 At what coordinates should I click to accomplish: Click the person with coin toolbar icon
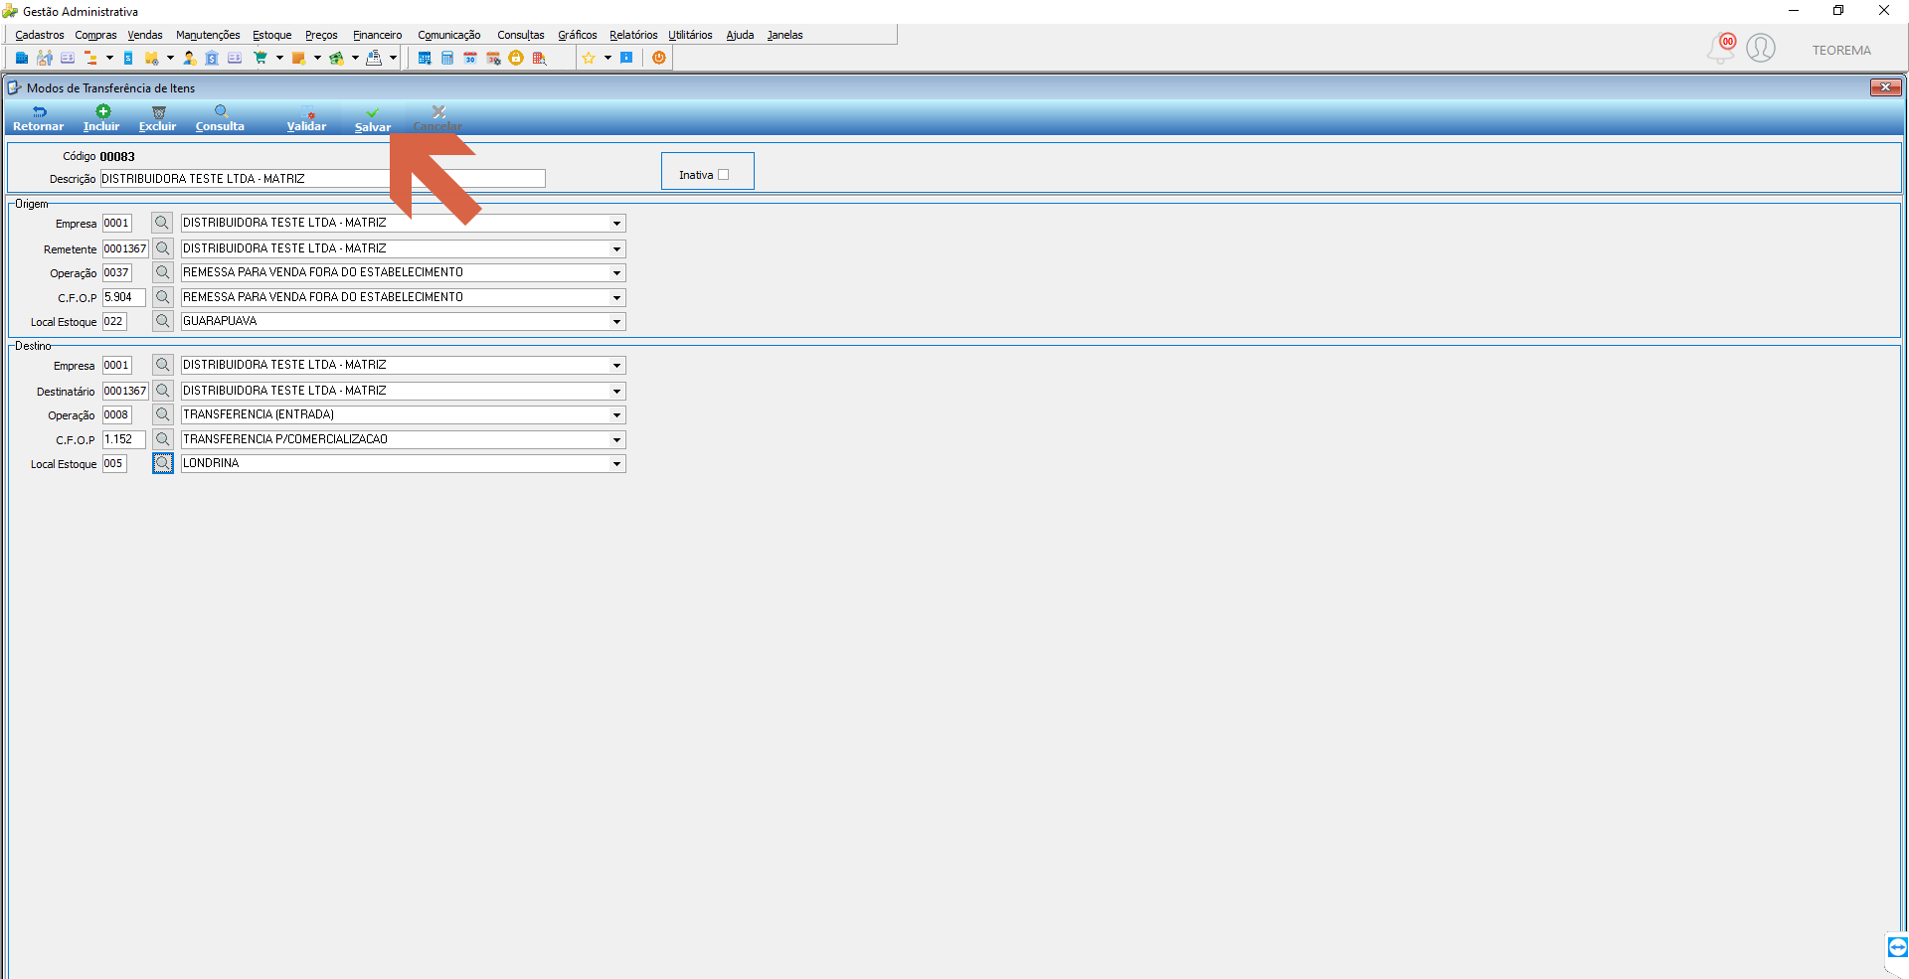coord(189,58)
